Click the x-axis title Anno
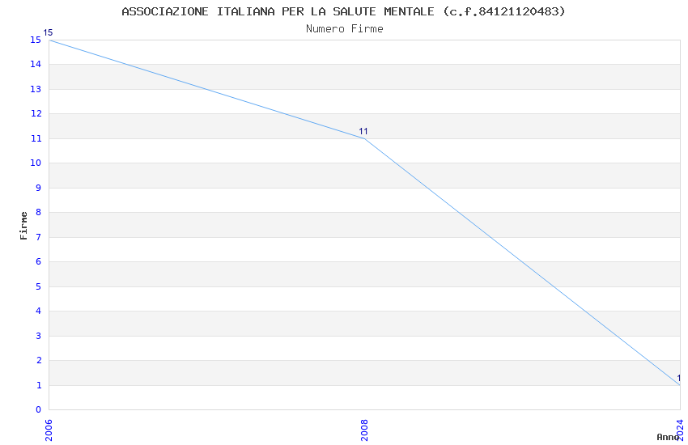The image size is (688, 445). coord(668,437)
